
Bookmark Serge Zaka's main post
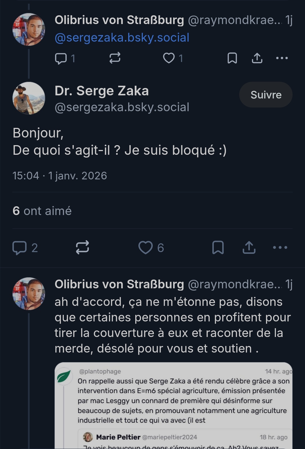218,248
